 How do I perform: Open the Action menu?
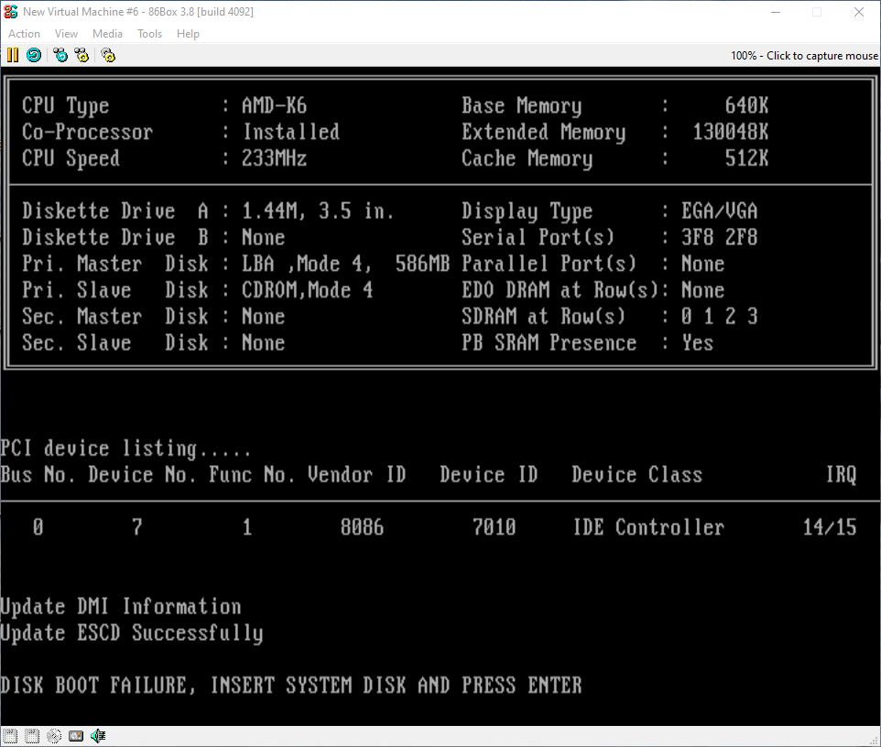click(x=25, y=34)
